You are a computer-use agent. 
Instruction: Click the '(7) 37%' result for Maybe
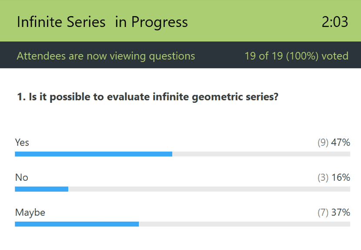(334, 213)
